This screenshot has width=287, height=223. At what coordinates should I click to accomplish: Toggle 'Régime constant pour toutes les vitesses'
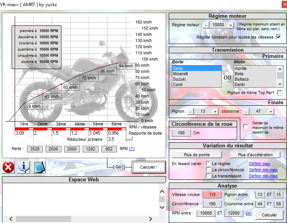278,37
